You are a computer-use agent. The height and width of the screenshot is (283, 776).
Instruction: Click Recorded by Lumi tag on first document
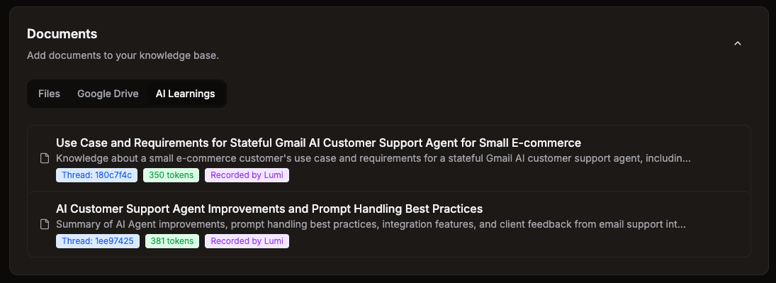coord(247,175)
